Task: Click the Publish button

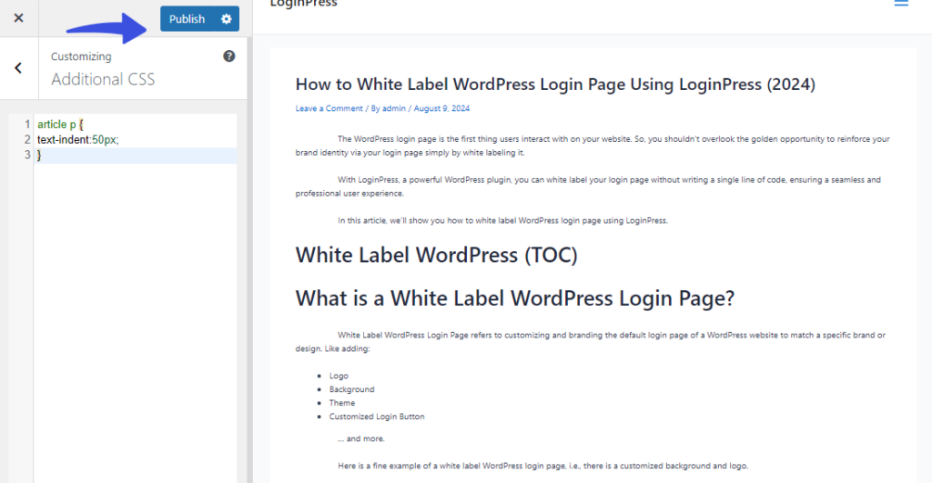Action: click(187, 19)
